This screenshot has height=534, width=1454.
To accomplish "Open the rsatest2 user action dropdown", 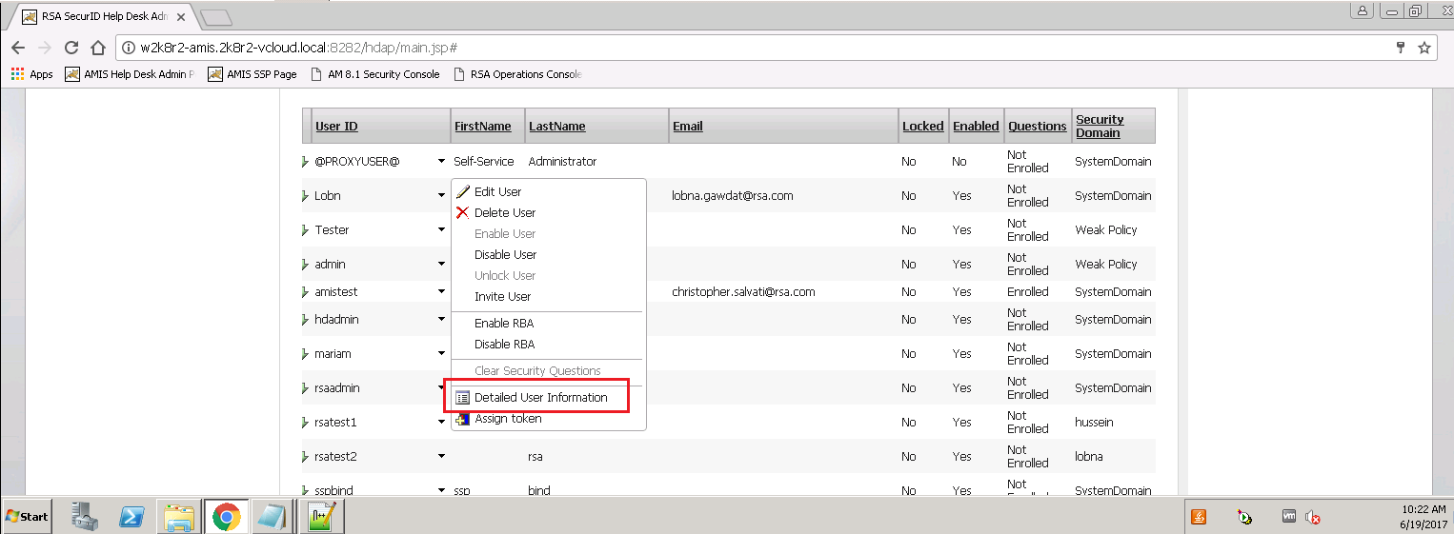I will coord(441,457).
